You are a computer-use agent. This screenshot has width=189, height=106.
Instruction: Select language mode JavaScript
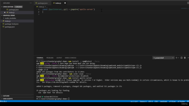[164, 102]
